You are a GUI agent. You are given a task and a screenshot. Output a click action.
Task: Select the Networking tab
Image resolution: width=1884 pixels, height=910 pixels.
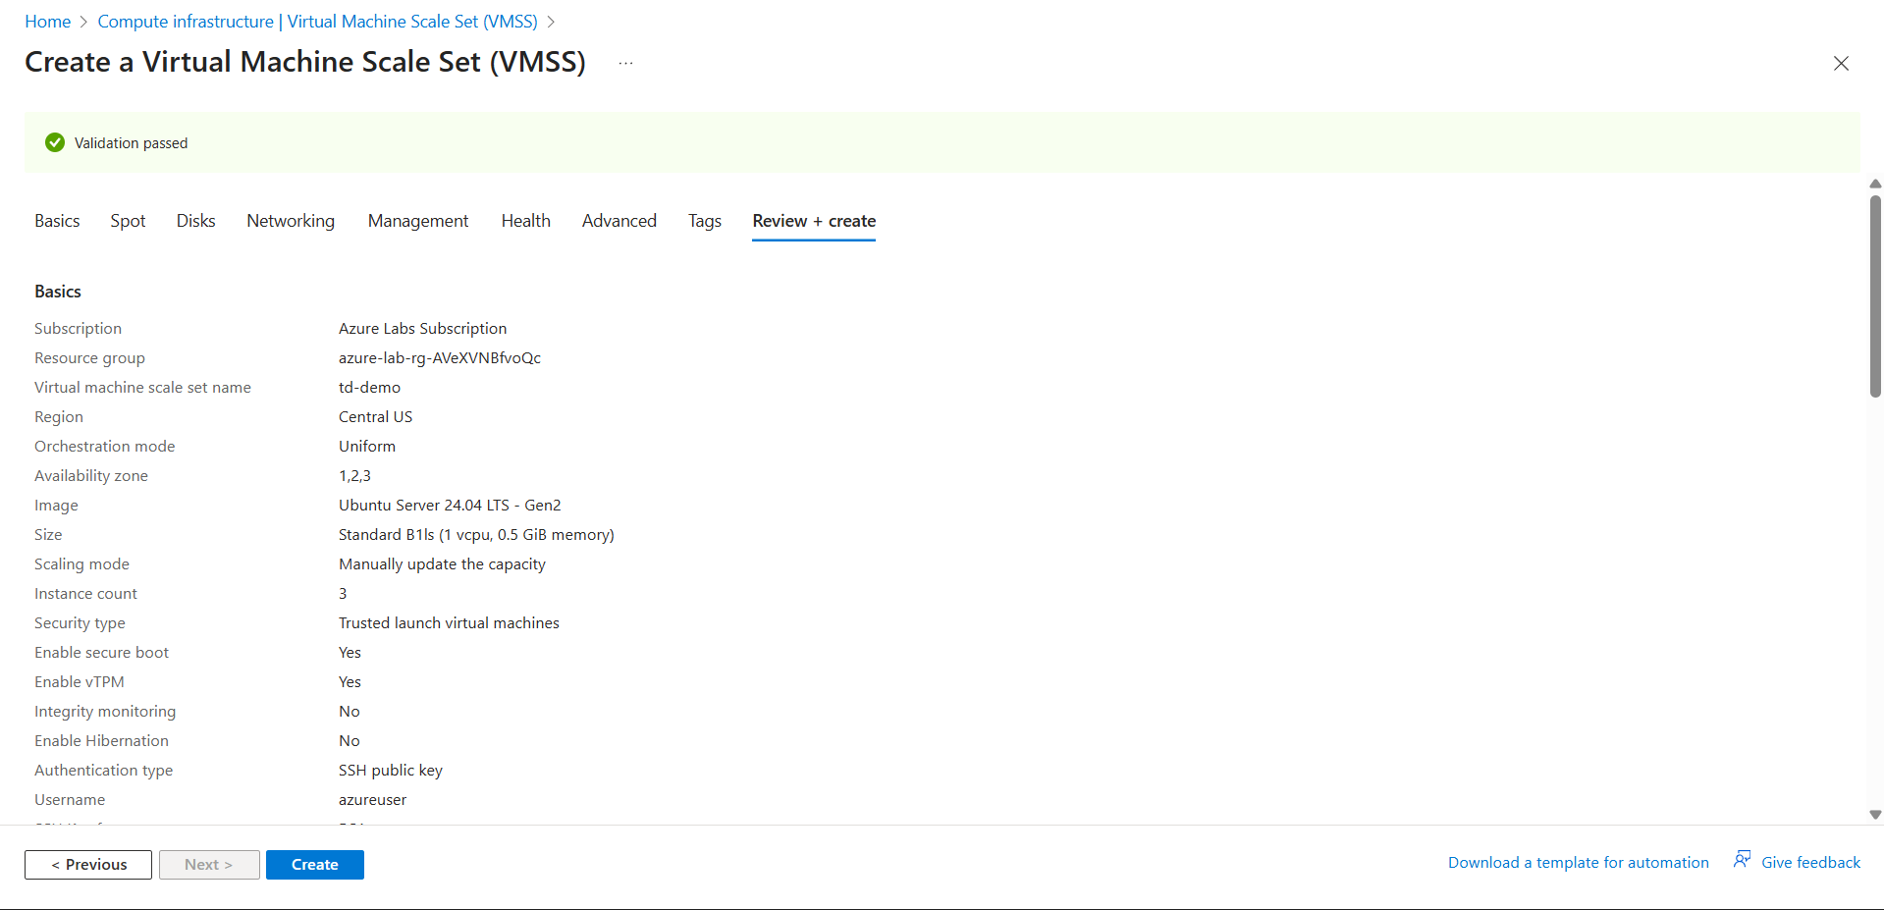[x=291, y=221]
